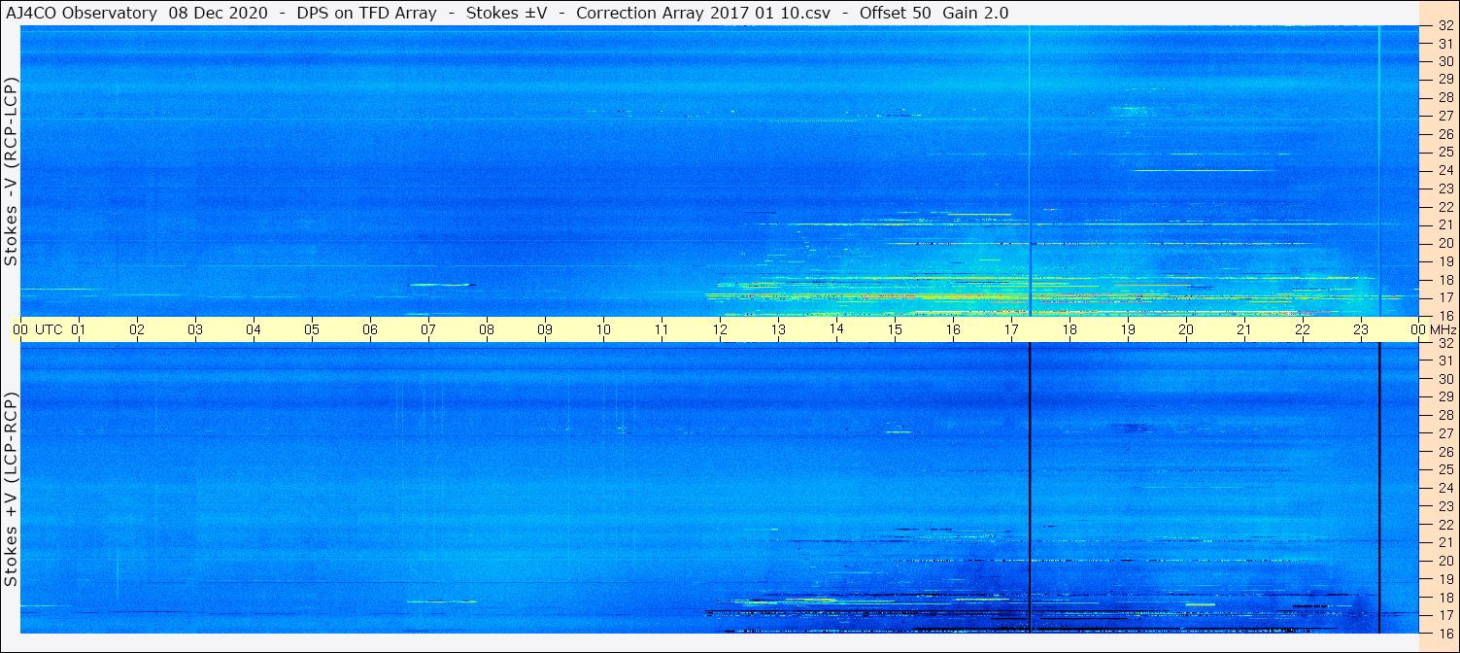This screenshot has height=653, width=1460.
Task: Select the 10 hour tick on time axis
Action: click(x=603, y=329)
